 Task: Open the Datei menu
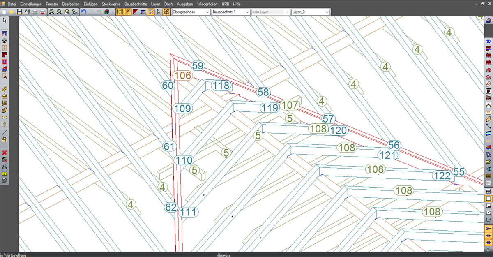(x=12, y=4)
